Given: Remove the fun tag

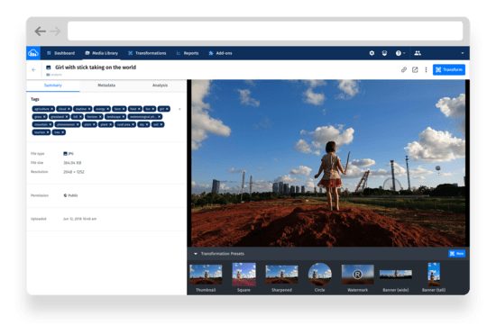Looking at the screenshot, I should coord(153,109).
